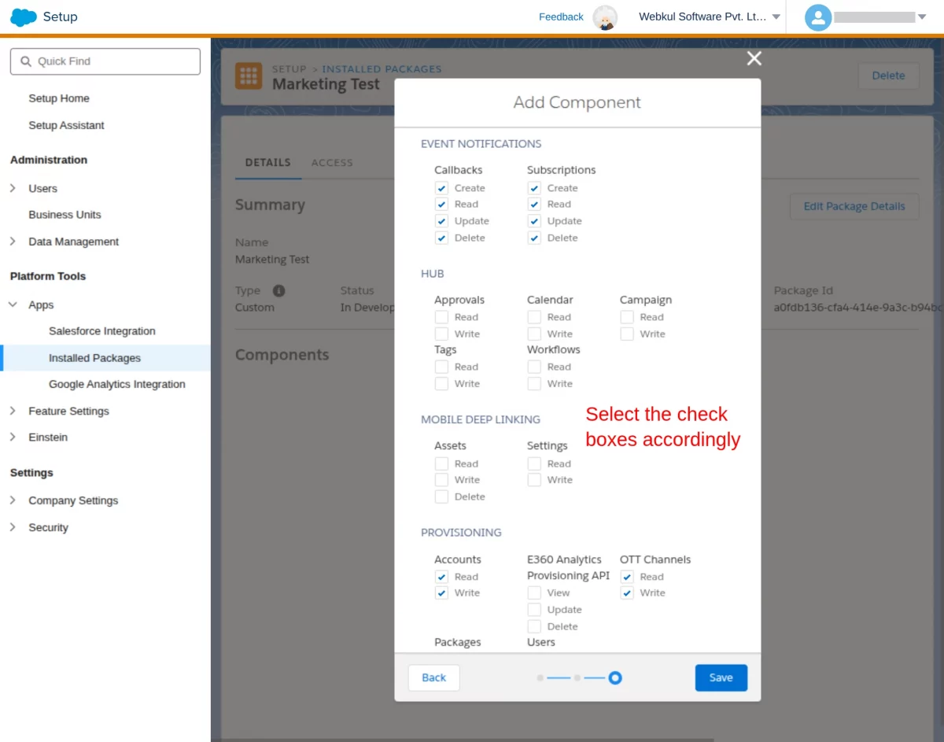Click the first step indicator dot

[540, 677]
